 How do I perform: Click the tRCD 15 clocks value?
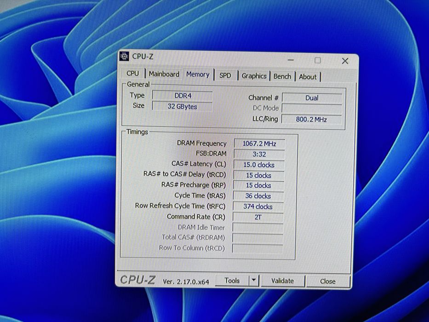258,175
